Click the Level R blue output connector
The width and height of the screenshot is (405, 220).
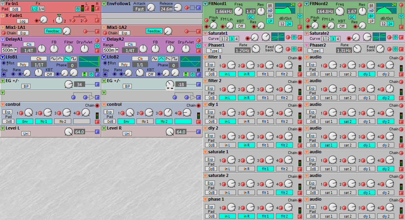coord(198,132)
